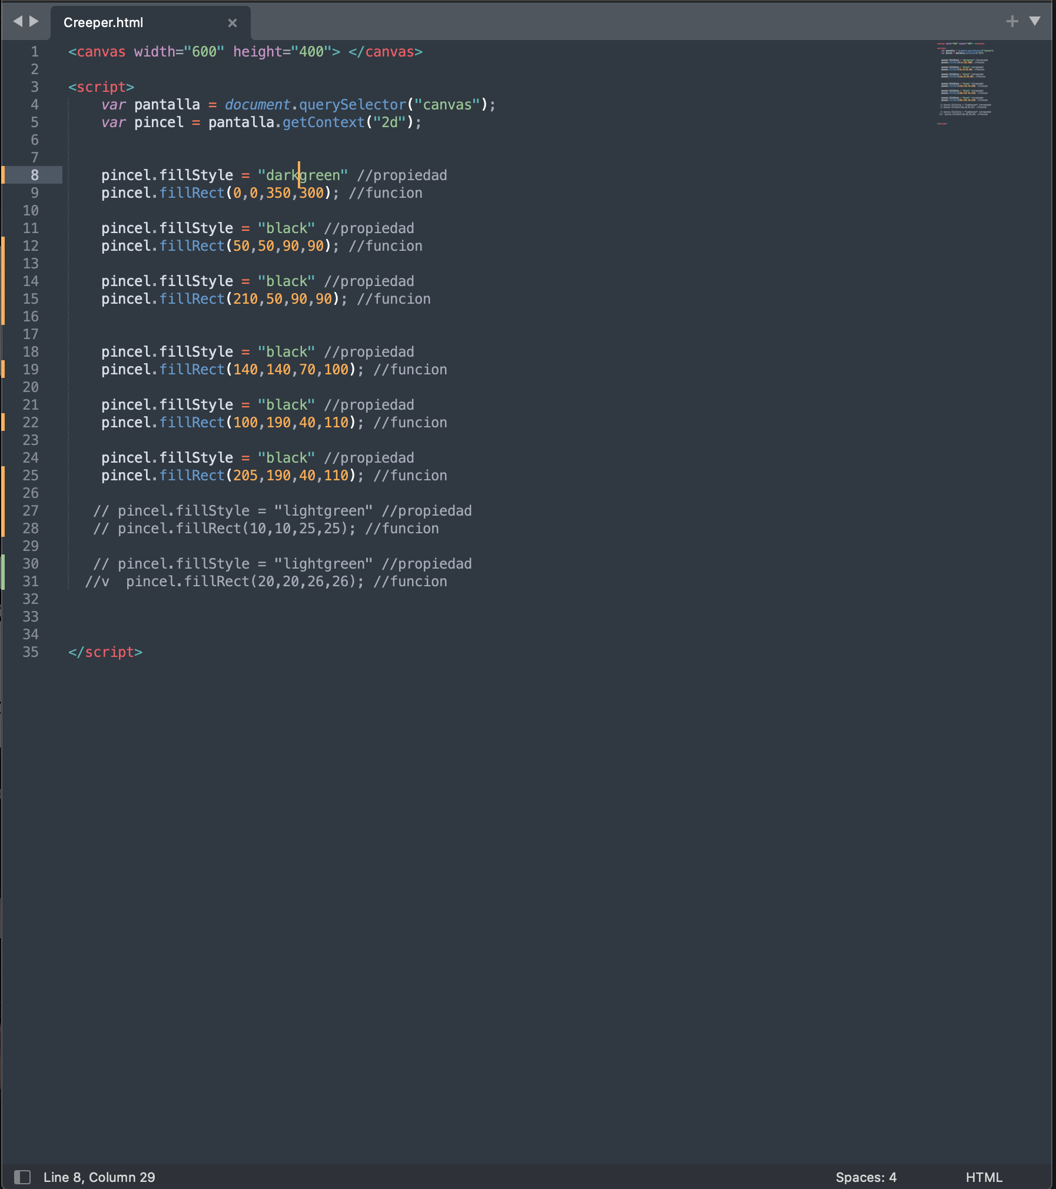Screen dimensions: 1056x1189
Task: Click getContext on line 5
Action: (x=324, y=122)
